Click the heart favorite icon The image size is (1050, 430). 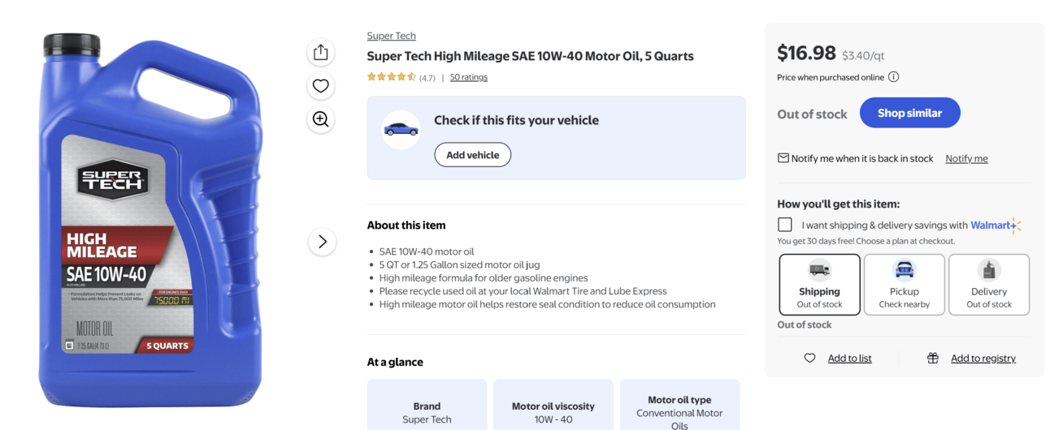click(321, 86)
